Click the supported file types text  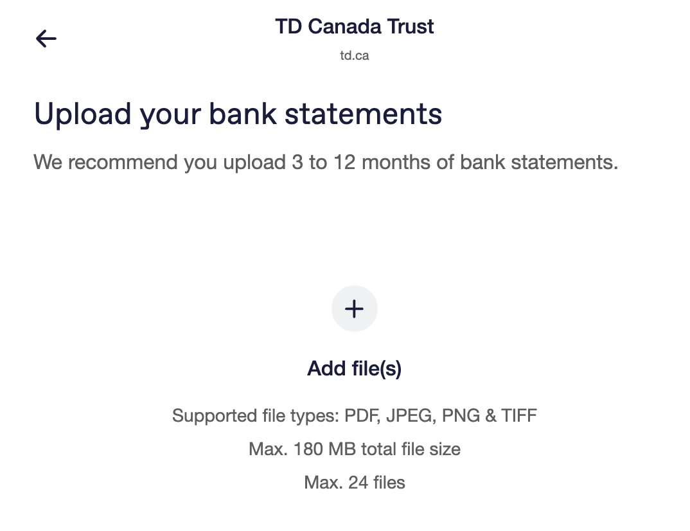coord(354,415)
